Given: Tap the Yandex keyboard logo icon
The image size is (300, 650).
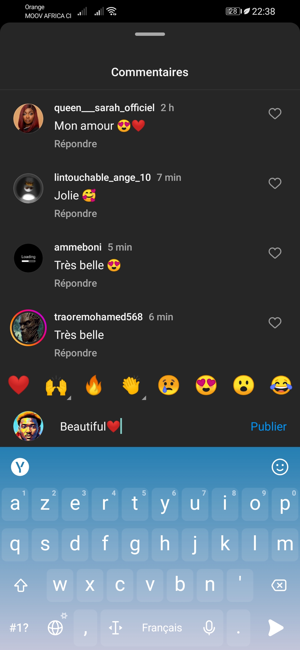Looking at the screenshot, I should pyautogui.click(x=20, y=467).
